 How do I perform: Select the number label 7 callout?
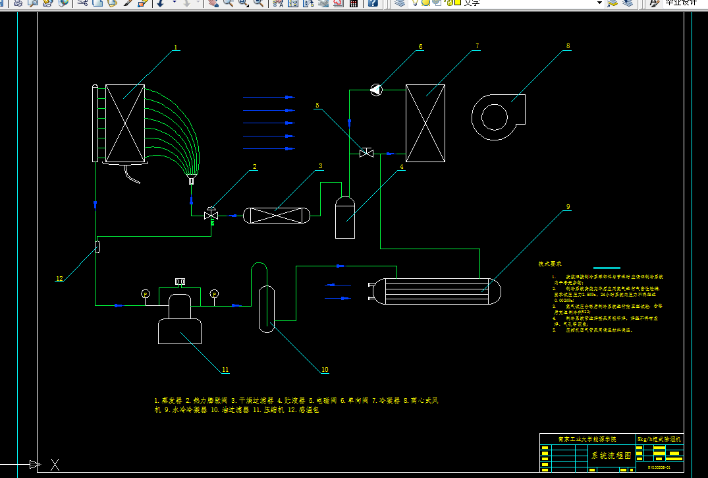tap(477, 46)
